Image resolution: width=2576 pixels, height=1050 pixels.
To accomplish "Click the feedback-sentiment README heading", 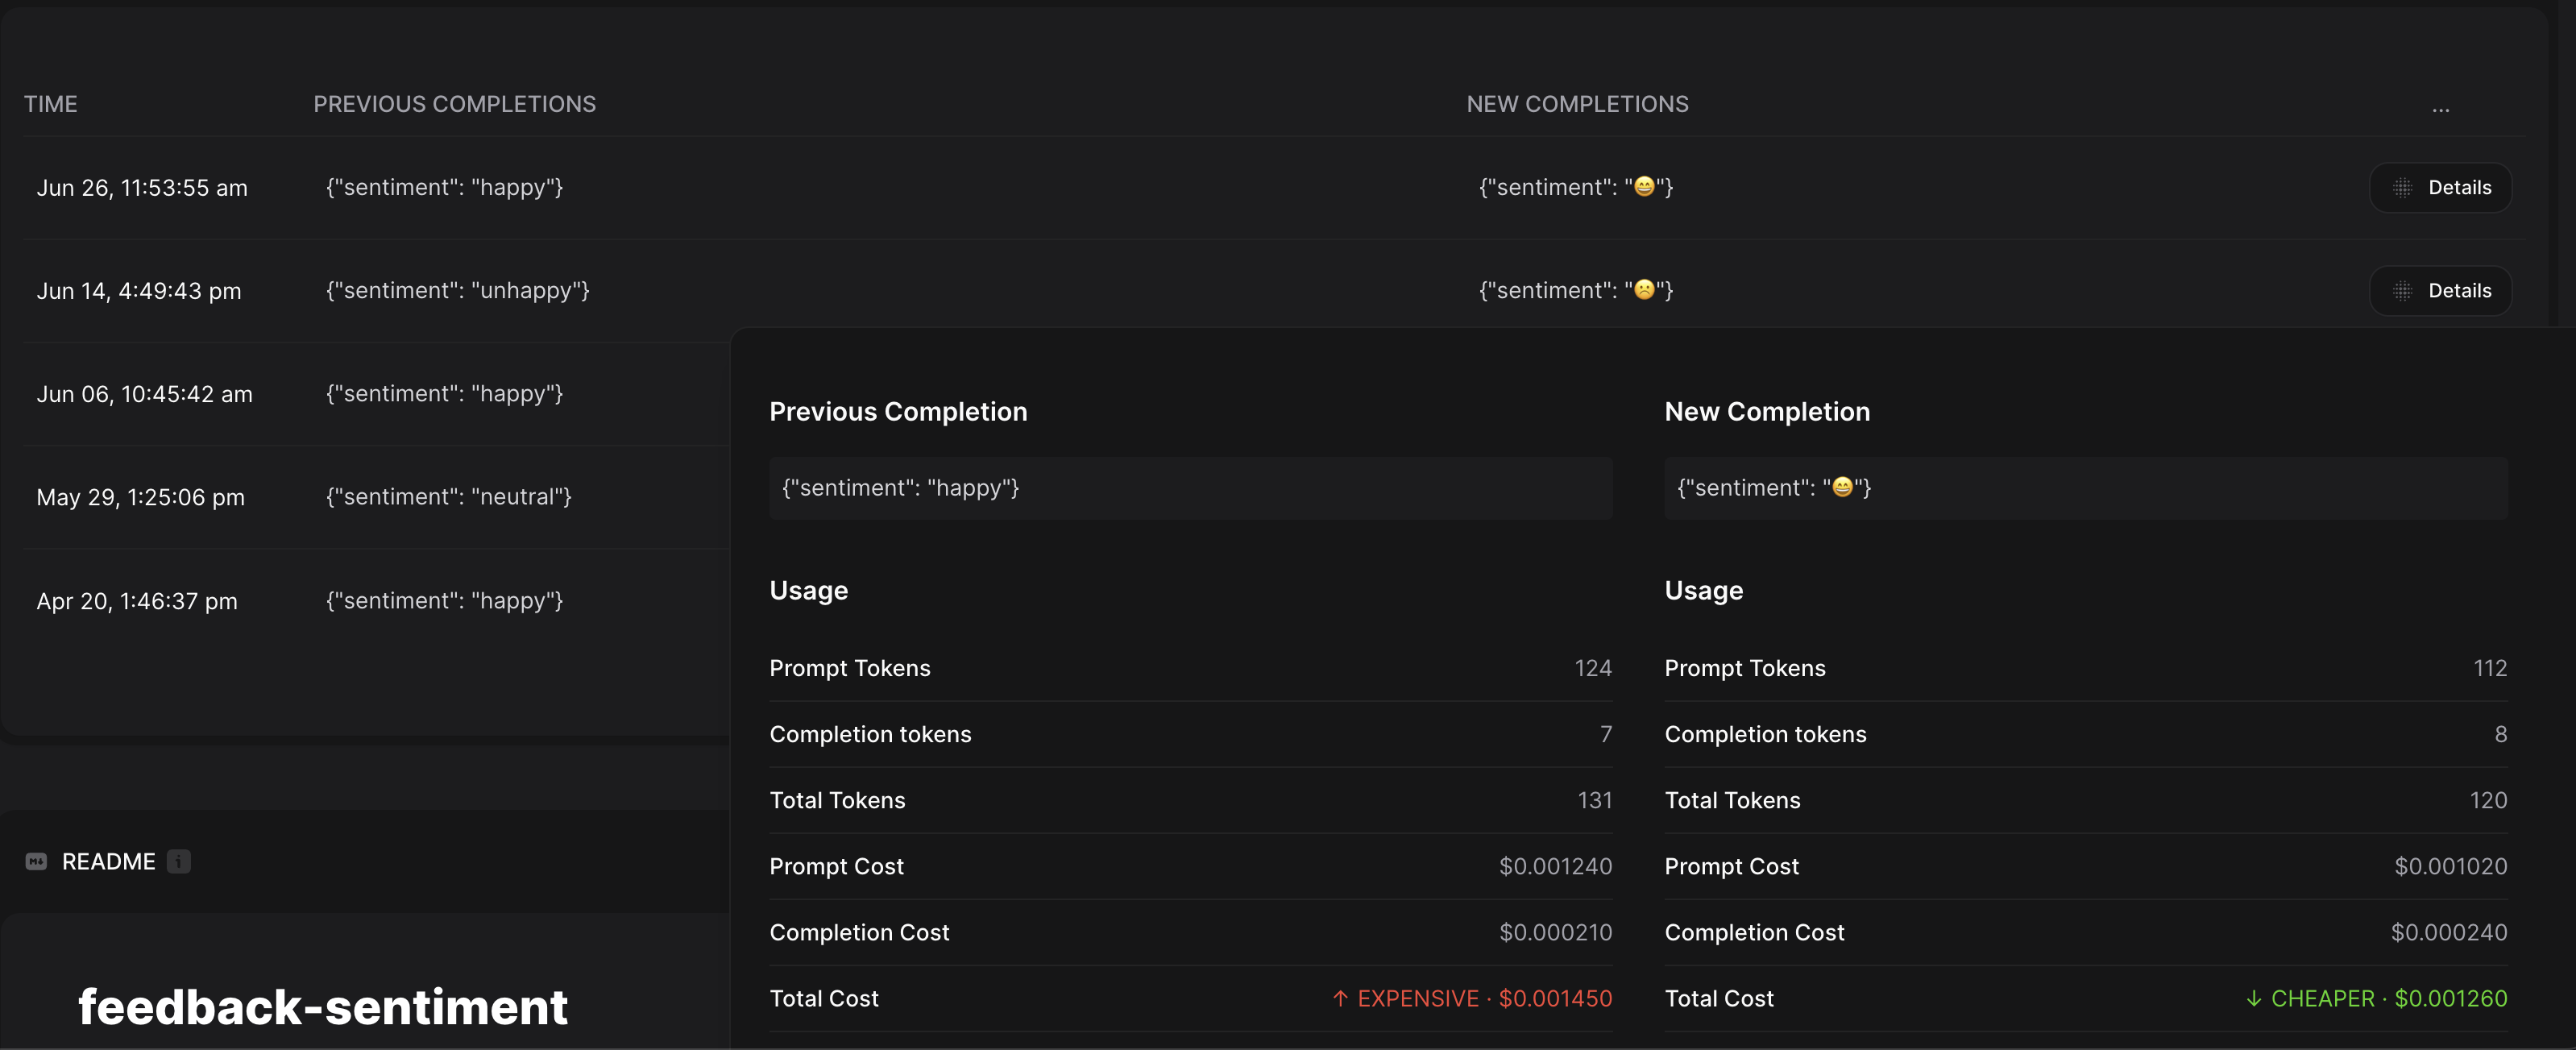I will 323,1006.
